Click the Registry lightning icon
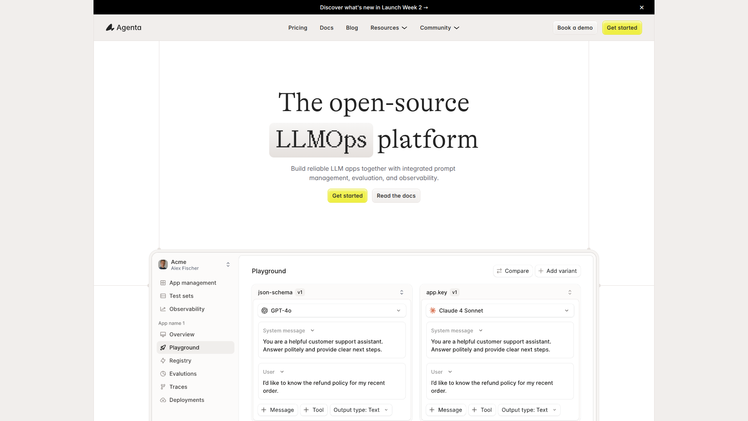Viewport: 748px width, 421px height. [x=163, y=361]
